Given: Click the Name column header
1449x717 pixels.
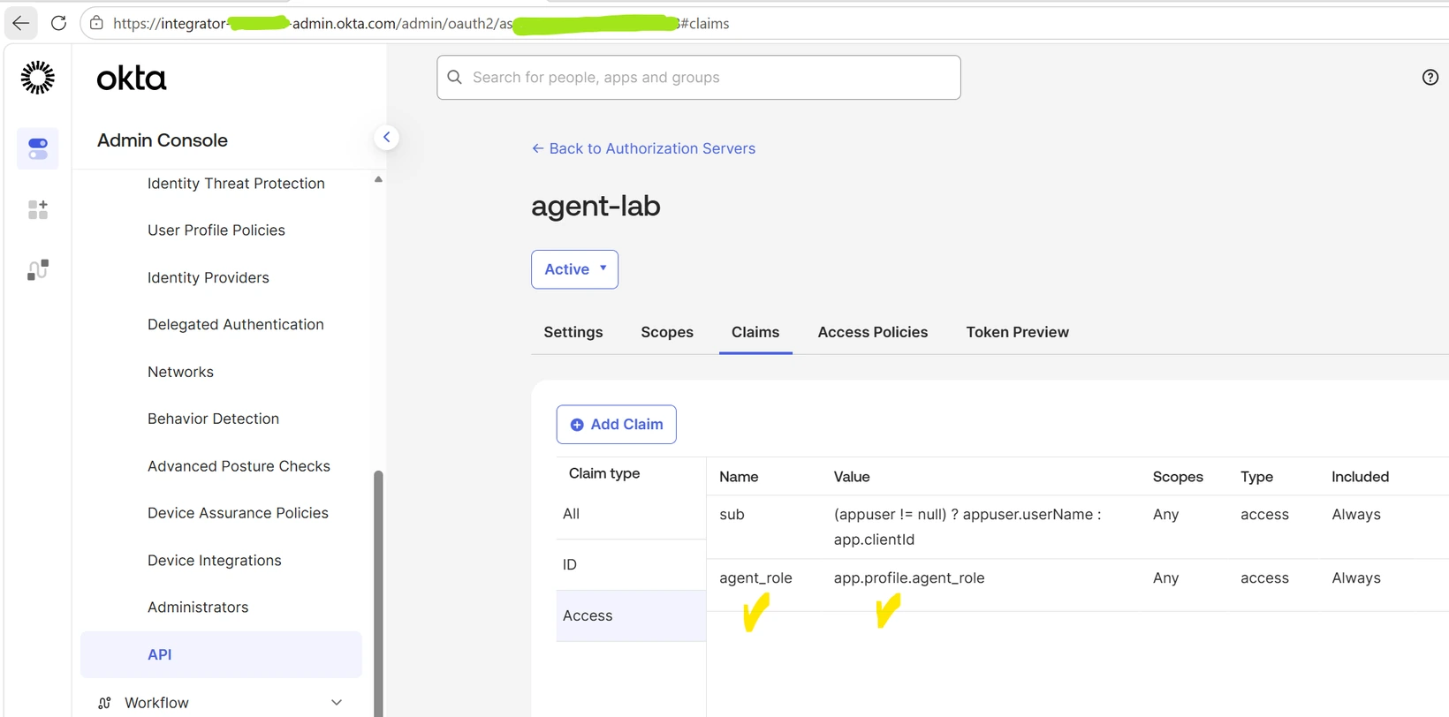Looking at the screenshot, I should pyautogui.click(x=739, y=477).
